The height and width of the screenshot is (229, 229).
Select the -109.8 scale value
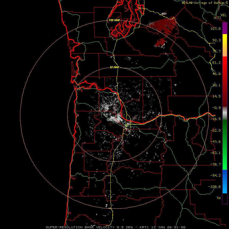(214, 187)
